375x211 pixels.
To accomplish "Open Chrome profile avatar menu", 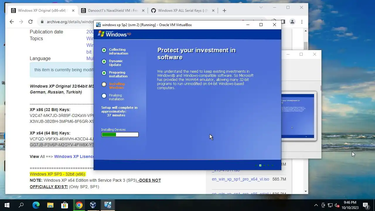I will 292,22.
